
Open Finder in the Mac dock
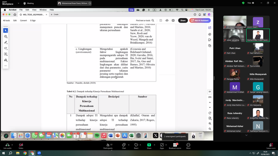click(13, 136)
